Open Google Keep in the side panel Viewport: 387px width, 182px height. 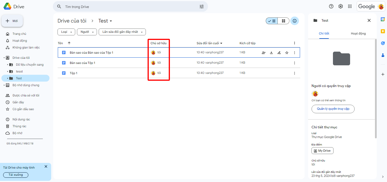point(383,31)
